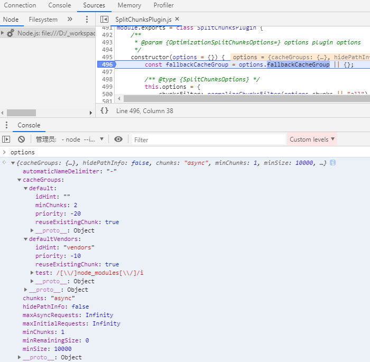The image size is (370, 362).
Task: Clear console with the ban icon
Action: (x=22, y=140)
